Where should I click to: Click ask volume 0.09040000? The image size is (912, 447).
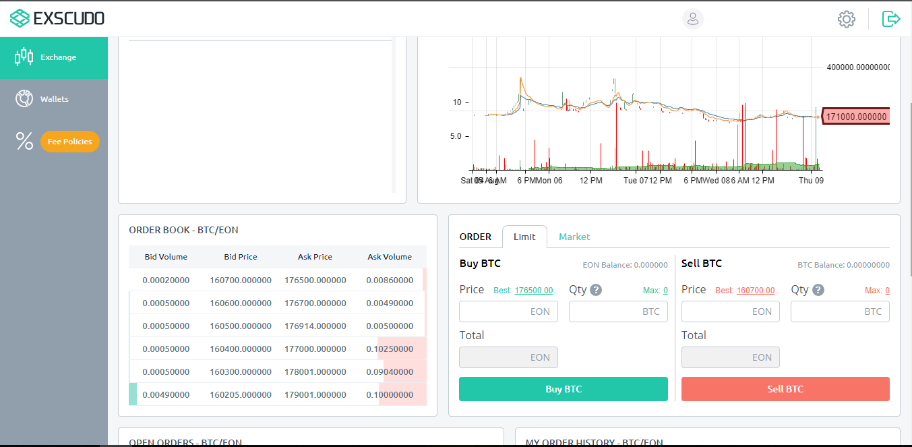[390, 371]
